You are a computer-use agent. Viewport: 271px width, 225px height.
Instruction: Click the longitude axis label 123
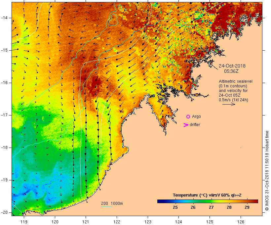(x=148, y=222)
